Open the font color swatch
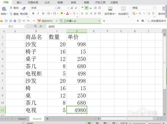The image size is (167, 124). pyautogui.click(x=67, y=14)
